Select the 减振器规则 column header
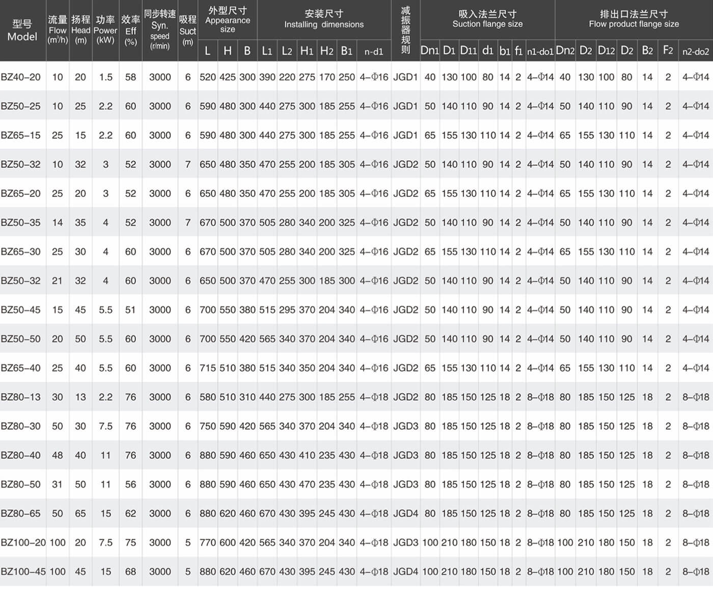713x589 pixels. coord(405,30)
